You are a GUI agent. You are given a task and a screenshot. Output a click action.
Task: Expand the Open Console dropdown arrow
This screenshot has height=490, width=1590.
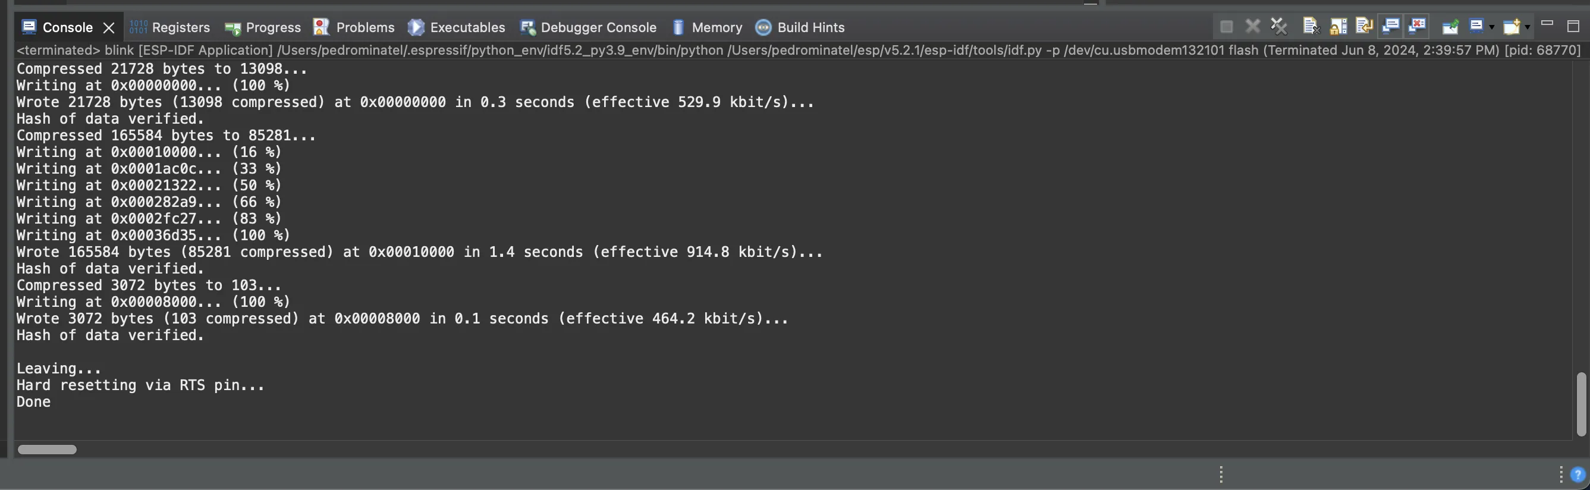point(1527,27)
